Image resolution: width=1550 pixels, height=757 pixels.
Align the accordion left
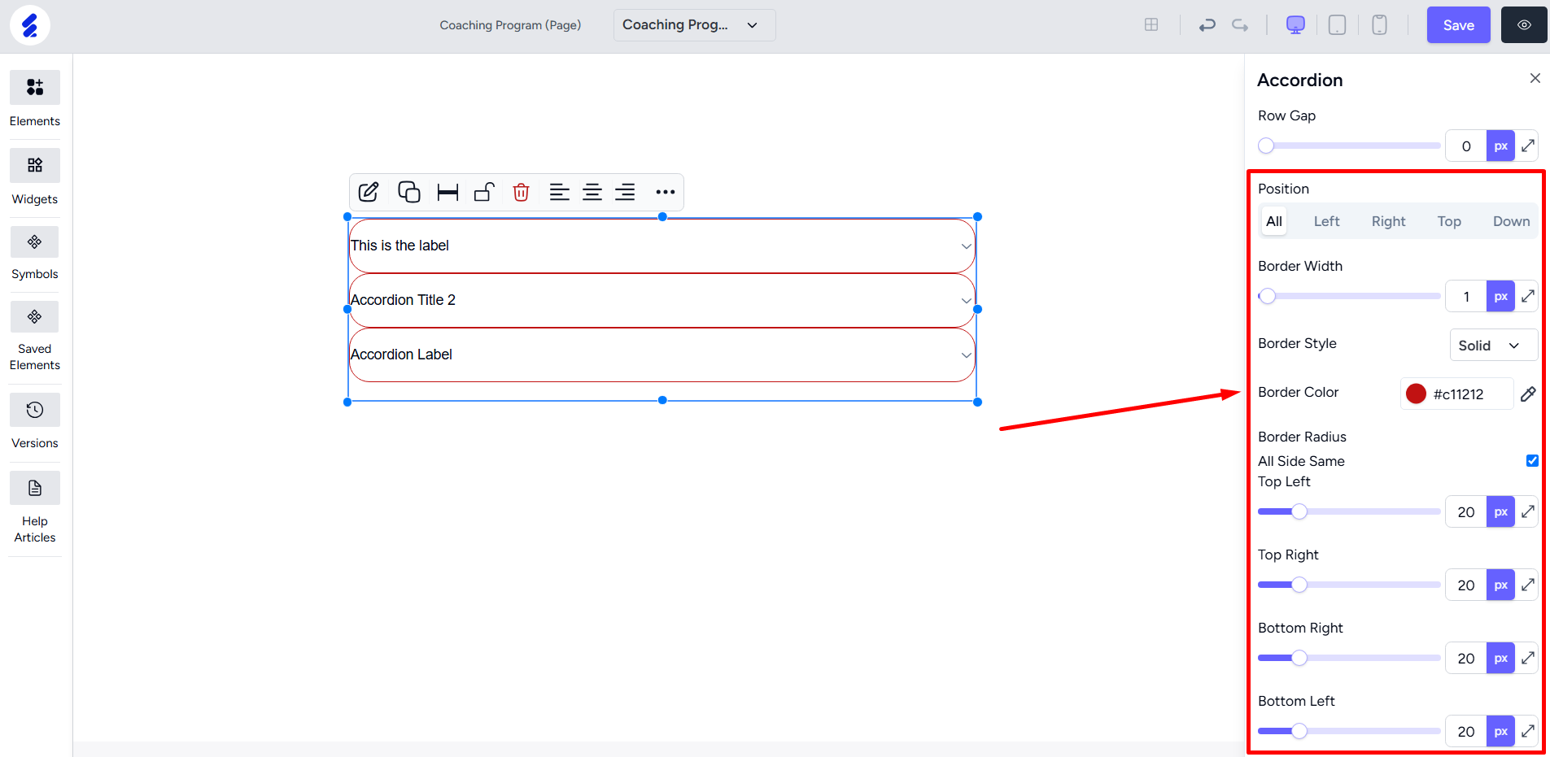[x=559, y=192]
